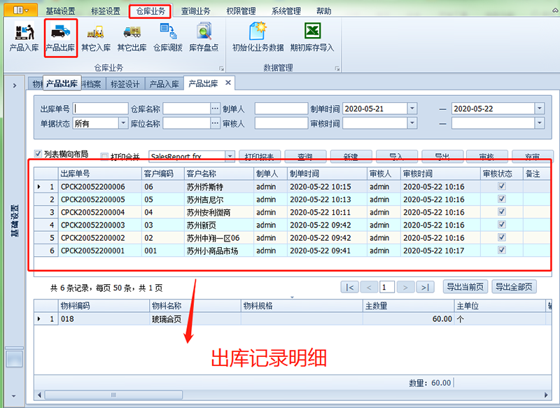Click 导出全部页 button
560x408 pixels.
(514, 287)
